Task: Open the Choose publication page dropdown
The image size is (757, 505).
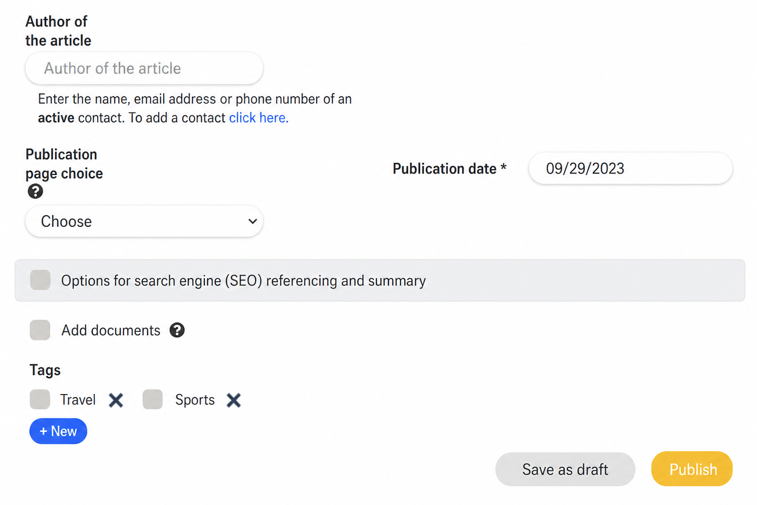Action: tap(144, 221)
